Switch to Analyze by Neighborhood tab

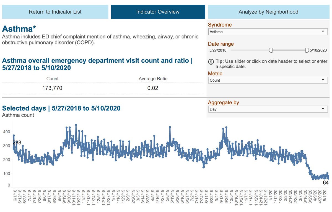268,12
